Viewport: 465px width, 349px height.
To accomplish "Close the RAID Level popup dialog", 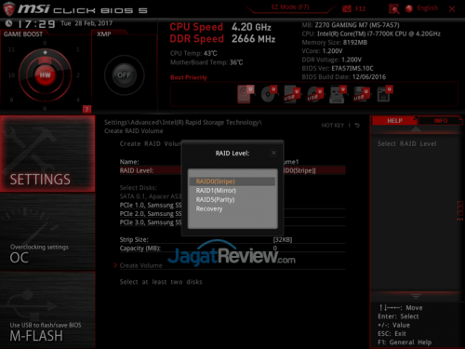I will click(273, 153).
